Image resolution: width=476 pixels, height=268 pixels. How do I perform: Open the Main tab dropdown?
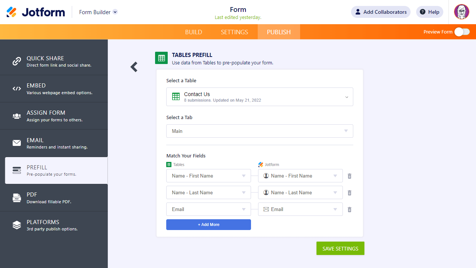pos(260,131)
